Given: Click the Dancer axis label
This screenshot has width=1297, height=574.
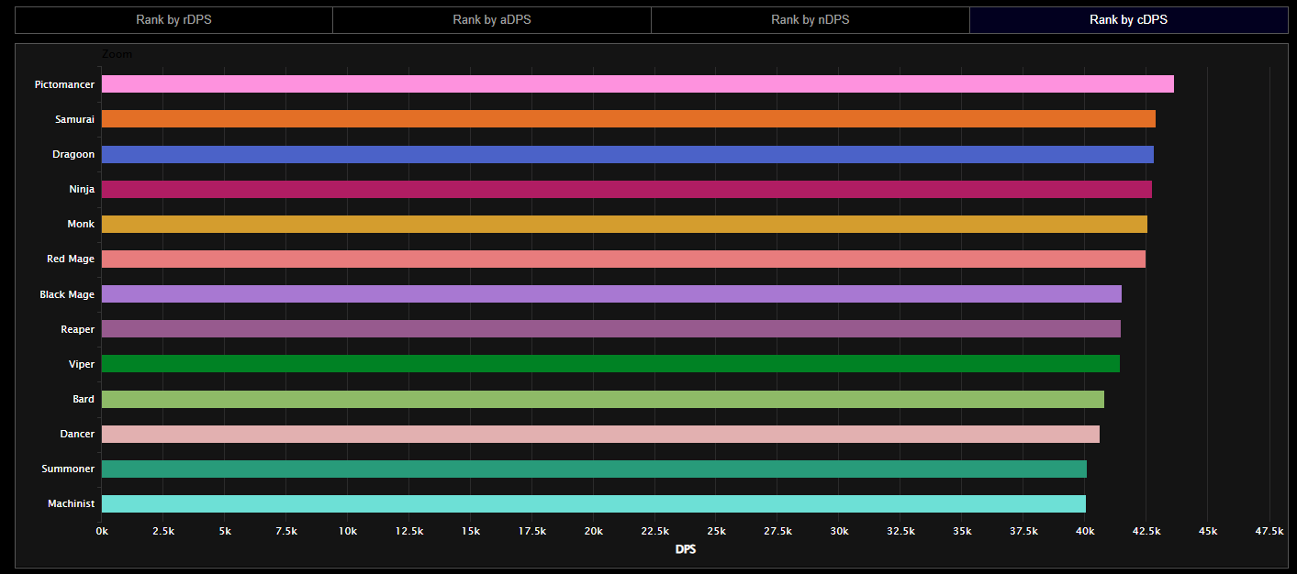Looking at the screenshot, I should [77, 434].
